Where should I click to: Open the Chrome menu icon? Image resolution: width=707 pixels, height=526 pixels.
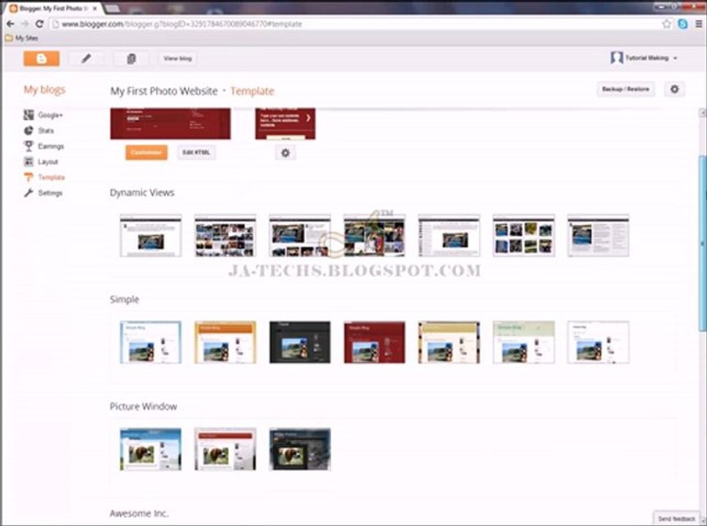click(x=698, y=24)
